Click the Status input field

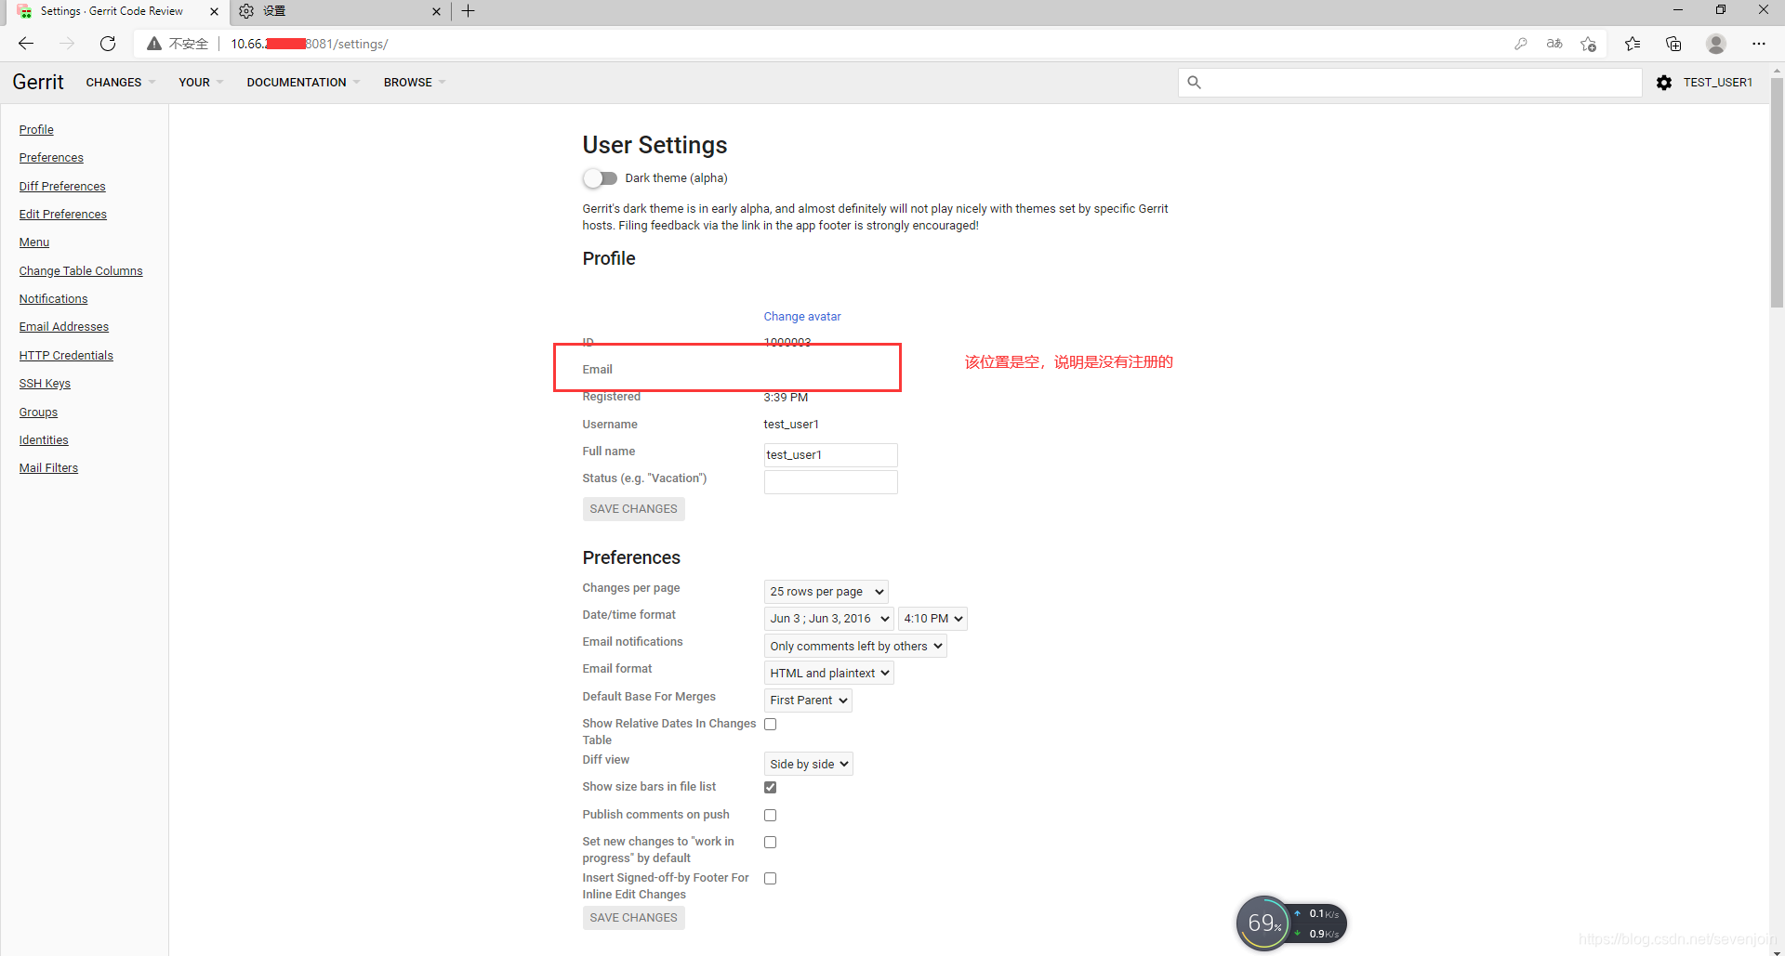pos(830,482)
